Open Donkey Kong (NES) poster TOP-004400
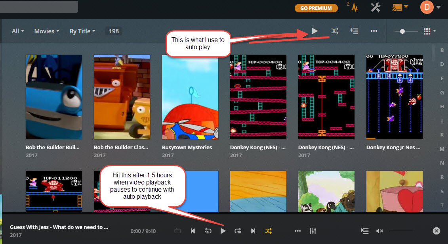448x244 pixels. tap(326, 97)
